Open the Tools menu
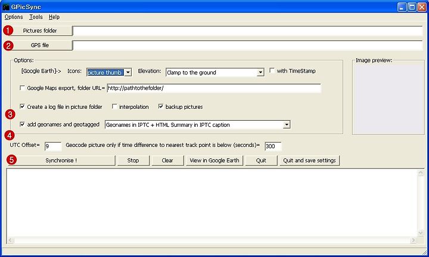Screen dimensions: 429x257 coord(36,17)
